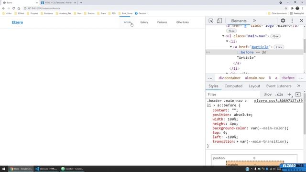
Task: Click the Features navigation link
Action: point(162,22)
